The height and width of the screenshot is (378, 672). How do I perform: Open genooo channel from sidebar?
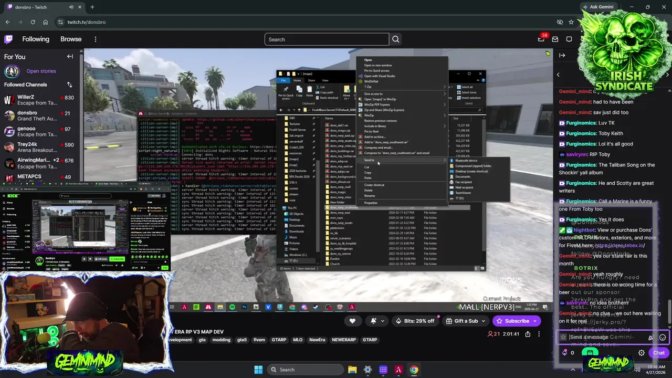coord(39,132)
